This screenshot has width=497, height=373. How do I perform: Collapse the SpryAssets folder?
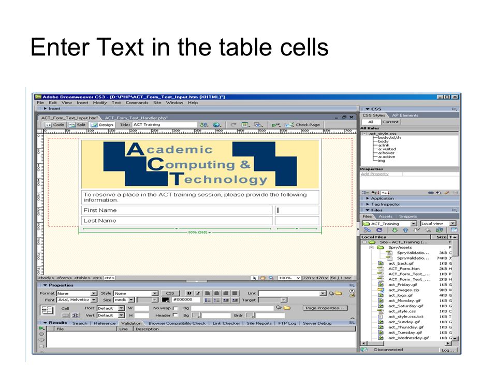(x=371, y=248)
